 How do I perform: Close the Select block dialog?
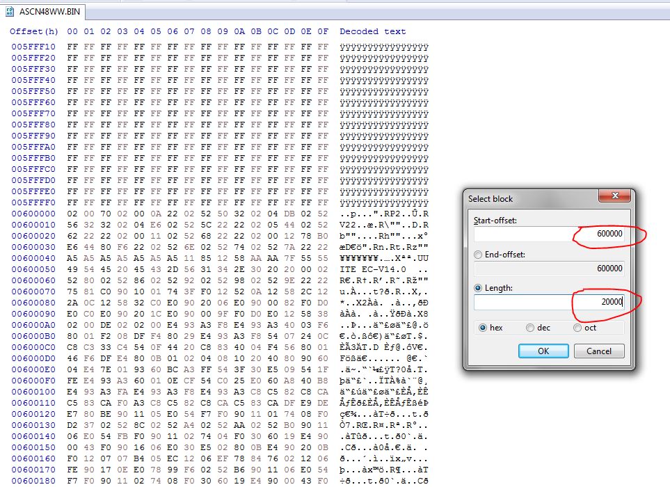615,195
